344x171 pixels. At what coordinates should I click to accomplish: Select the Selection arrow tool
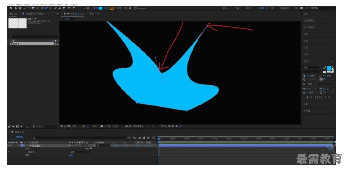pyautogui.click(x=16, y=8)
